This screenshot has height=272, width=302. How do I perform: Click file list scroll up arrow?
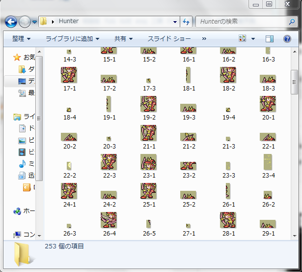point(295,52)
